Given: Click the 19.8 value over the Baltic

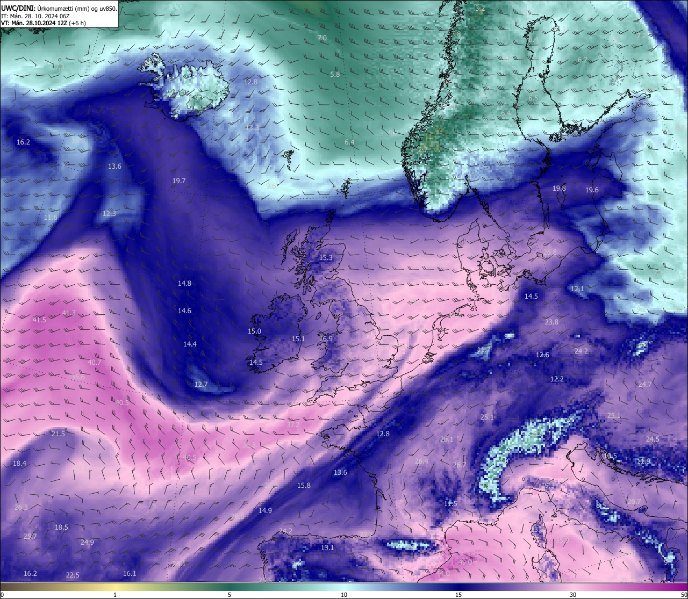Looking at the screenshot, I should pos(559,189).
